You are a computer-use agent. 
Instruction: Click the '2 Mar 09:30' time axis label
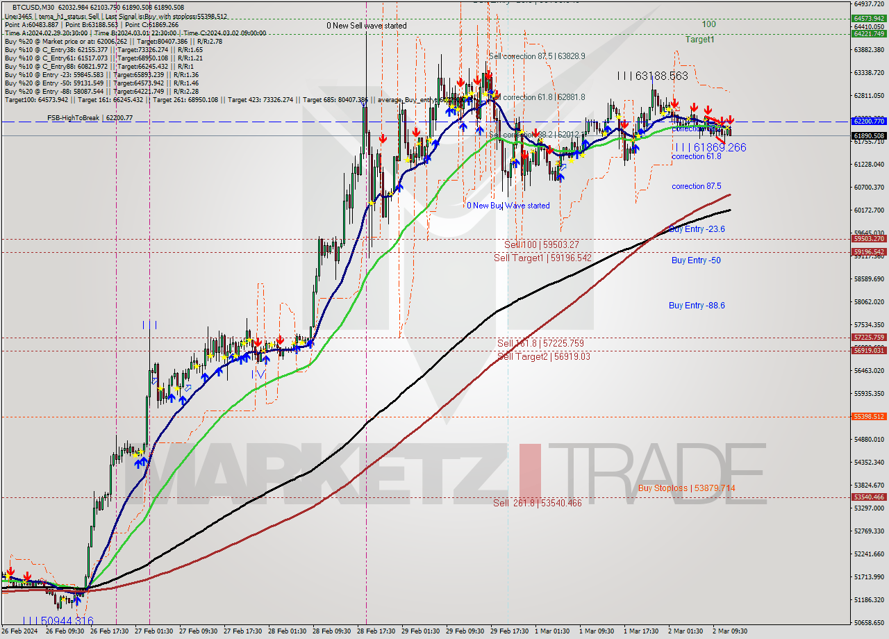click(x=731, y=631)
